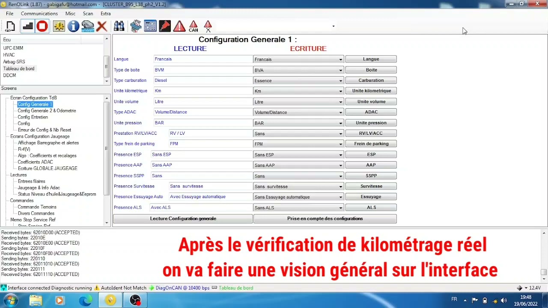Open the Communications menu

[x=39, y=14]
